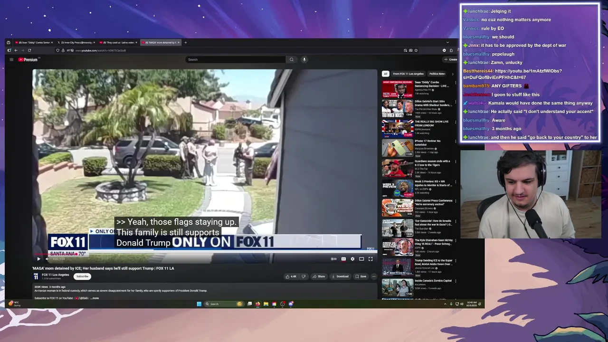Click the Windows taskbar search box
Screen dimensions: 608x342
point(223,304)
